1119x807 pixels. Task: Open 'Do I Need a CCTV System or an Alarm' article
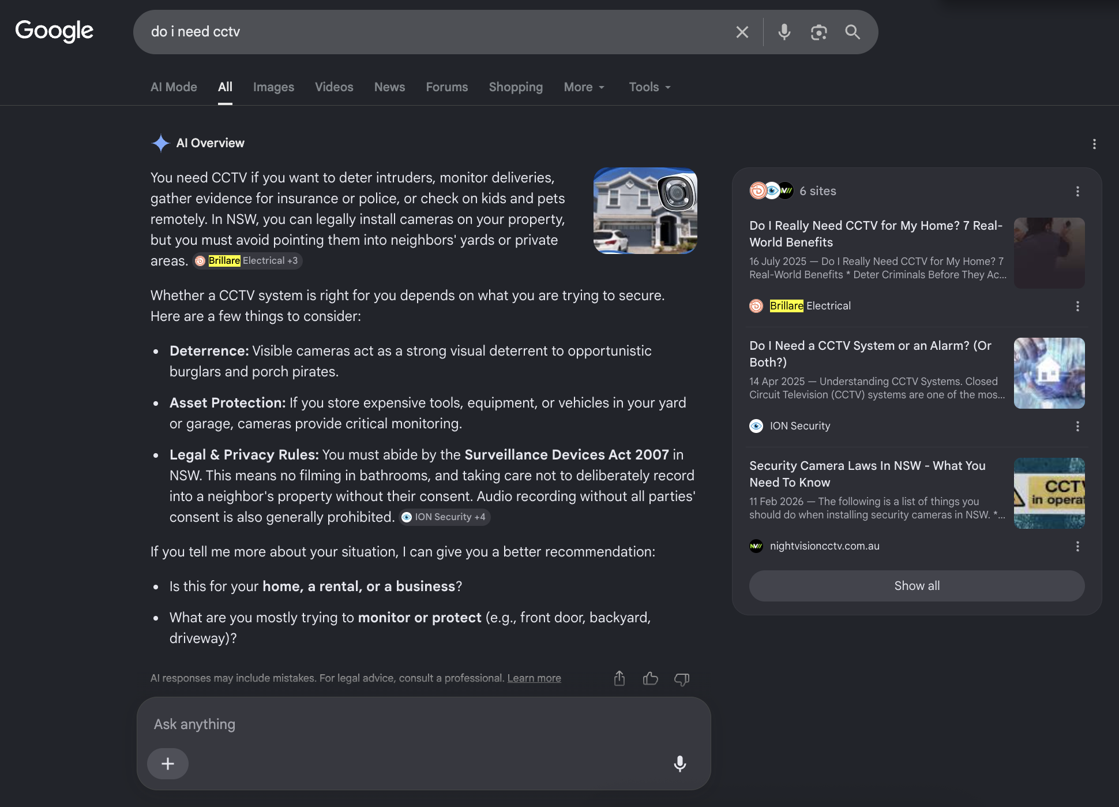pos(870,354)
